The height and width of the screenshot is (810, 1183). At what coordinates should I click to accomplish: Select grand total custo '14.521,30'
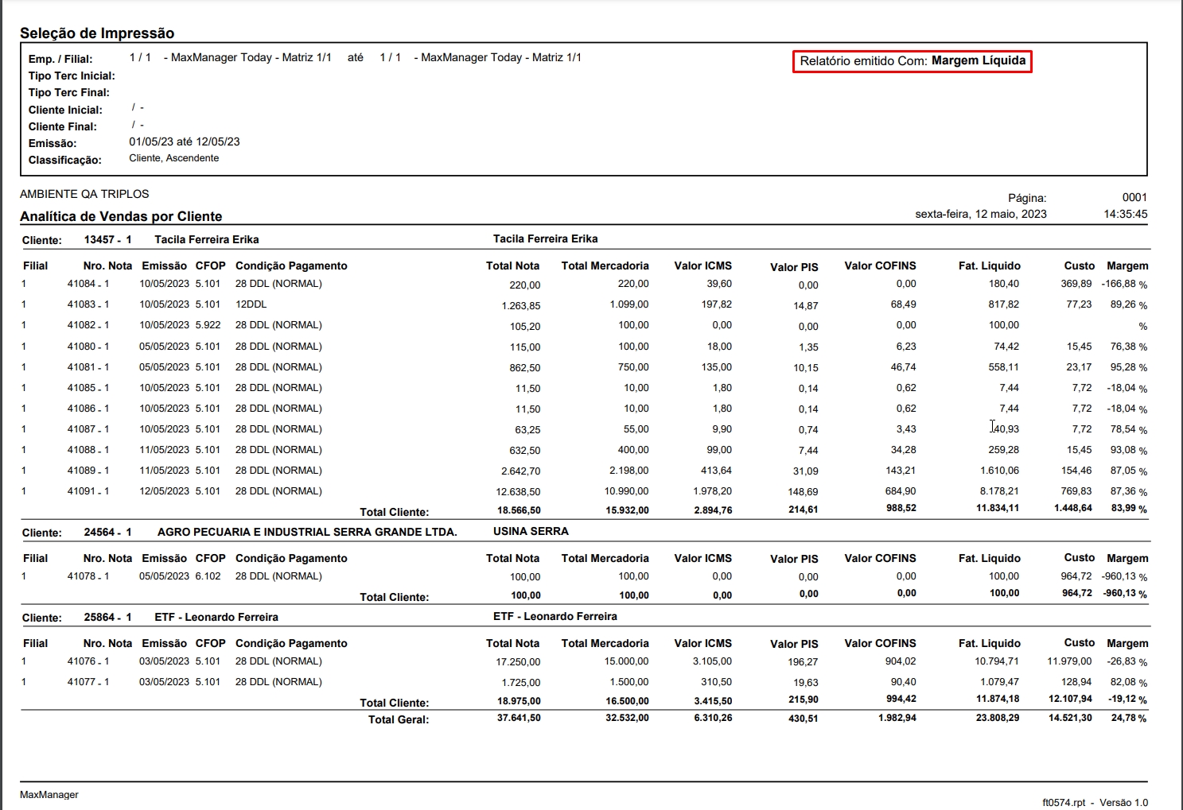[1070, 717]
